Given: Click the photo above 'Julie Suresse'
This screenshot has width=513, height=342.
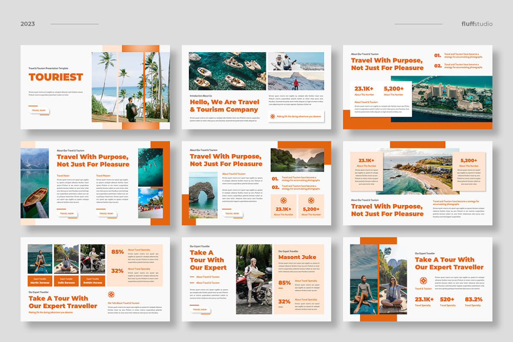Looking at the screenshot, I should 66,259.
